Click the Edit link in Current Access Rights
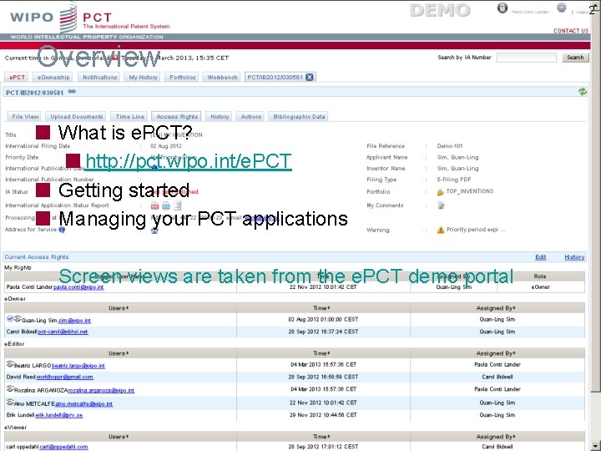The width and height of the screenshot is (601, 451). [540, 257]
